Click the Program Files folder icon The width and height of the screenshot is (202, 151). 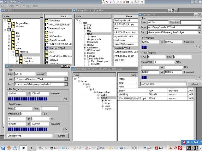pos(13,23)
